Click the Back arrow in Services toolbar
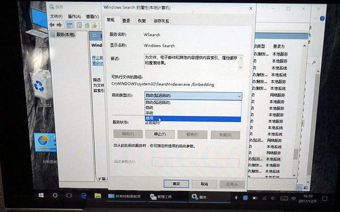The width and height of the screenshot is (340, 212). click(52, 25)
